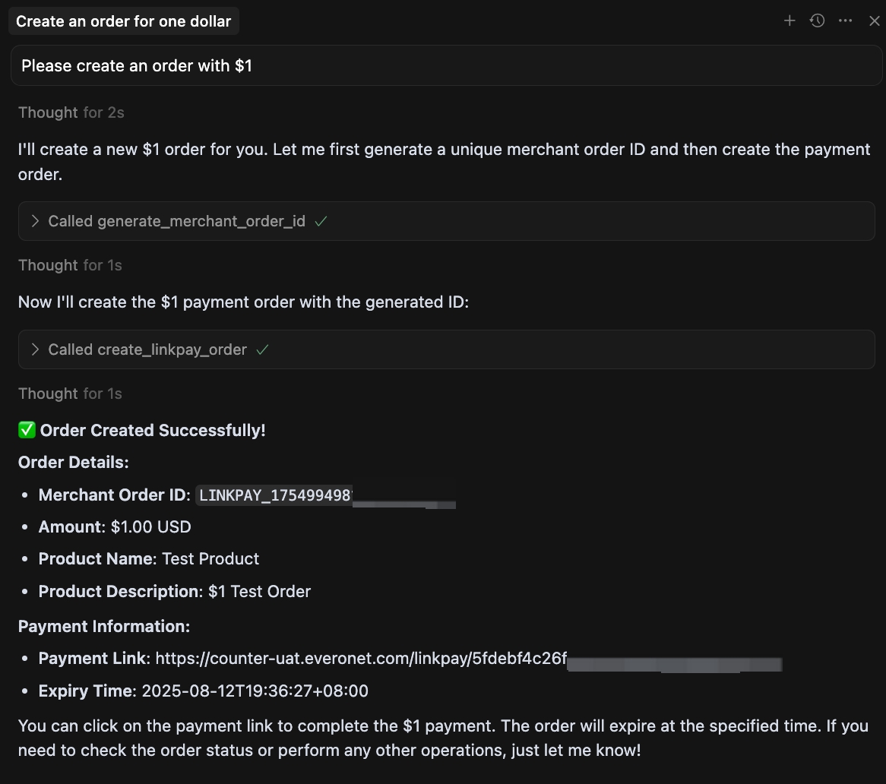Screen dimensions: 886x784
Task: Click the expiry time value 2025-08-12T19:36:27+08:00
Action: (255, 691)
